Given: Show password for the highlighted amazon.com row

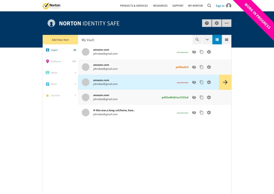Looking at the screenshot, I should (194, 82).
